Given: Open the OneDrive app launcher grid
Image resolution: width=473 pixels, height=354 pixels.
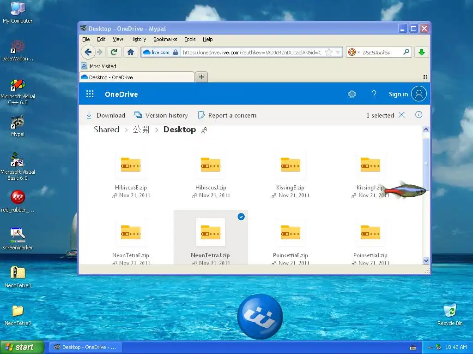Looking at the screenshot, I should [90, 94].
